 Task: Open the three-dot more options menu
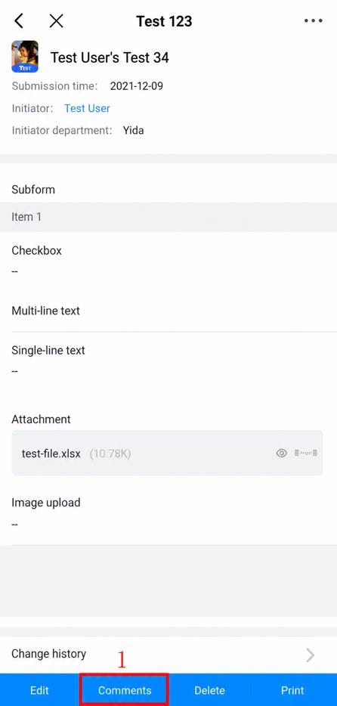click(x=313, y=21)
